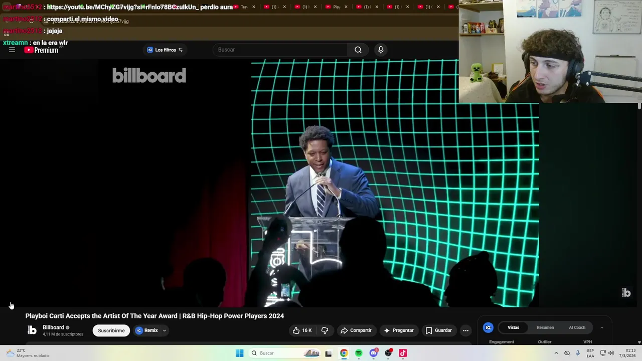Screen dimensions: 642x361
Task: Click the system tray microphone icon
Action: 578,353
